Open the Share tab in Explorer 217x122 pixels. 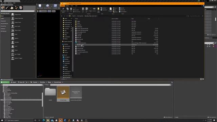pyautogui.click(x=72, y=6)
